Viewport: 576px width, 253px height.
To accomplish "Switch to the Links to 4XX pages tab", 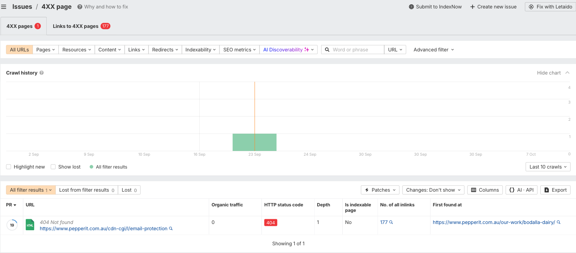I will click(x=81, y=26).
